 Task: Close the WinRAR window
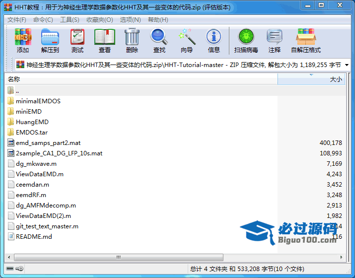(x=340, y=5)
